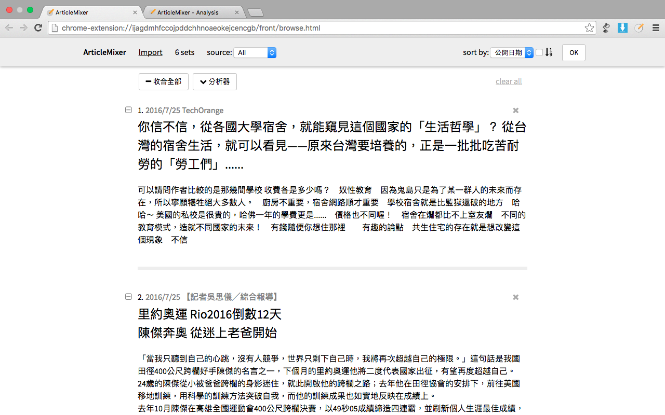Focus the browser address bar
Viewport: 665px width, 415px height.
(321, 28)
